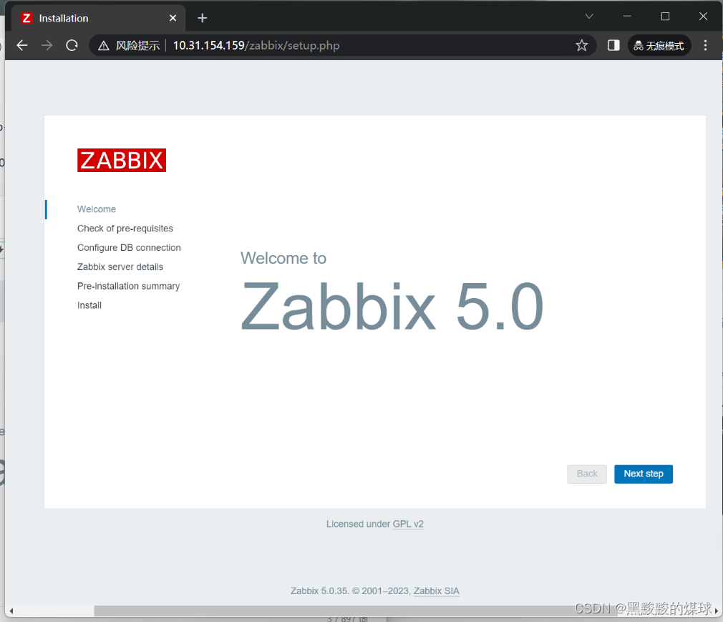The image size is (723, 622).
Task: Open Chrome's three-dot menu
Action: pos(706,45)
